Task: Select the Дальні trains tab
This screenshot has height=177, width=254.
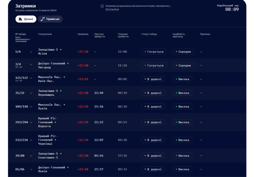Action: click(26, 19)
